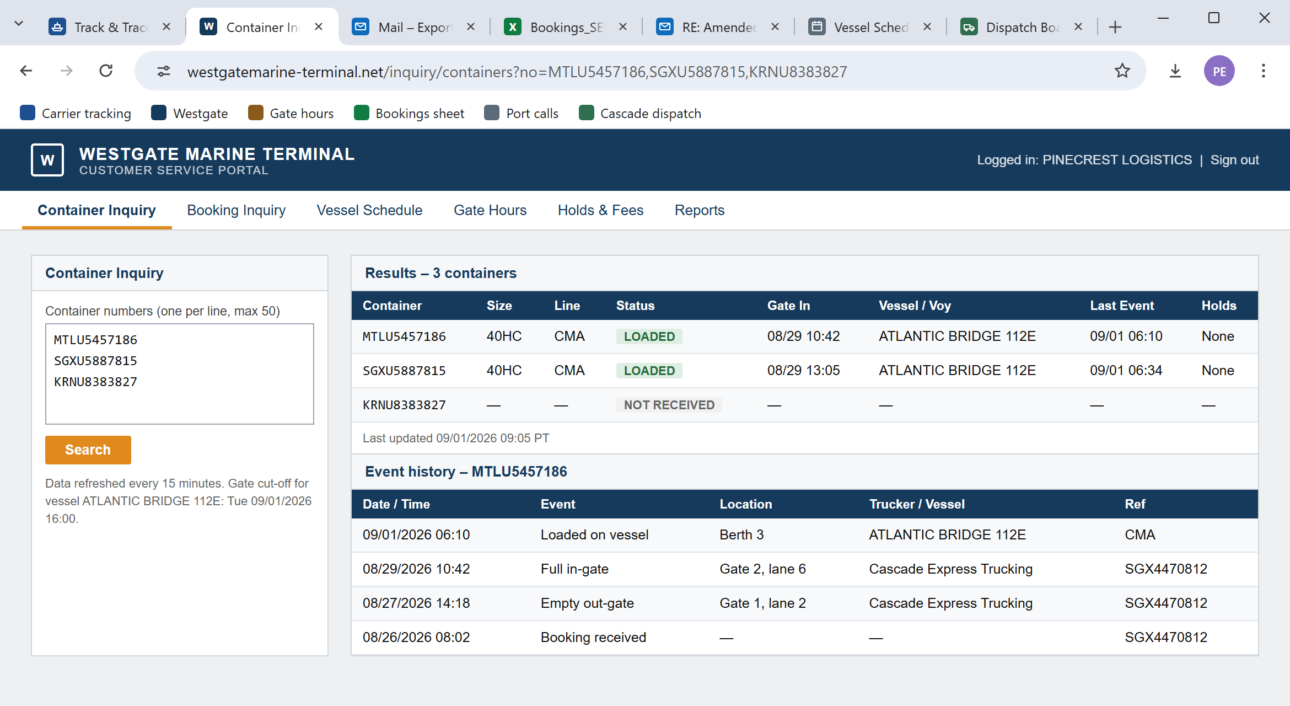
Task: Reload the current page
Action: 106,71
